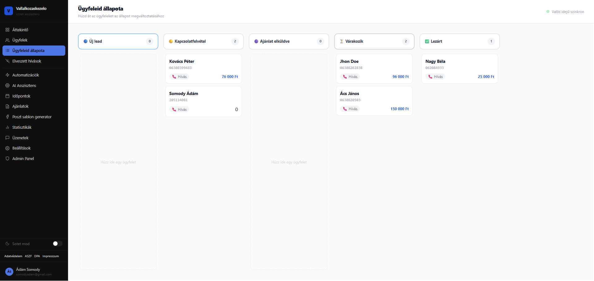Screen dimensions: 594x281
Task: Click the Időpontok calendar icon
Action: pyautogui.click(x=7, y=96)
